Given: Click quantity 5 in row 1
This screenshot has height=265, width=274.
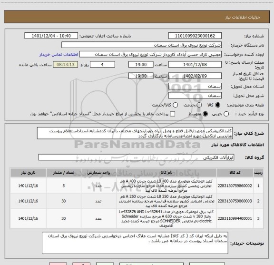Looking at the screenshot, I should tap(64, 186).
